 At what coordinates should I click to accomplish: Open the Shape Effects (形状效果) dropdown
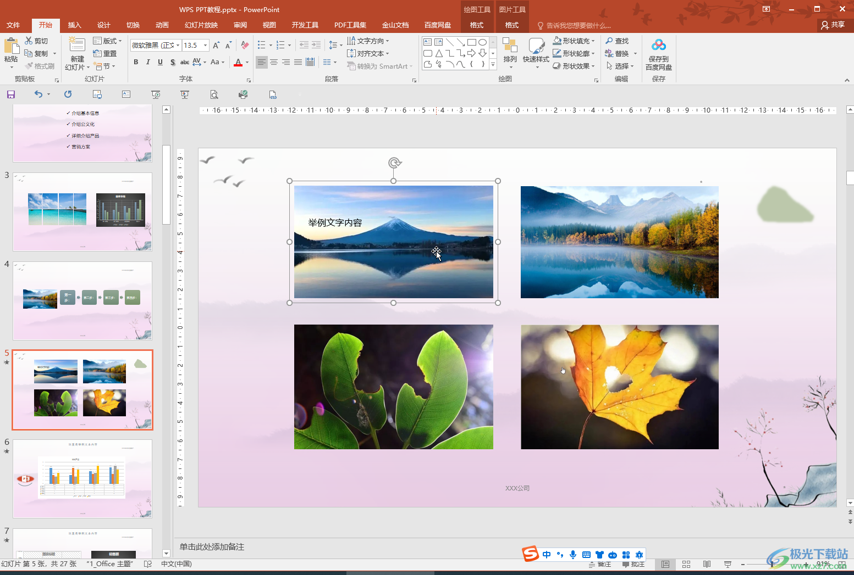574,66
